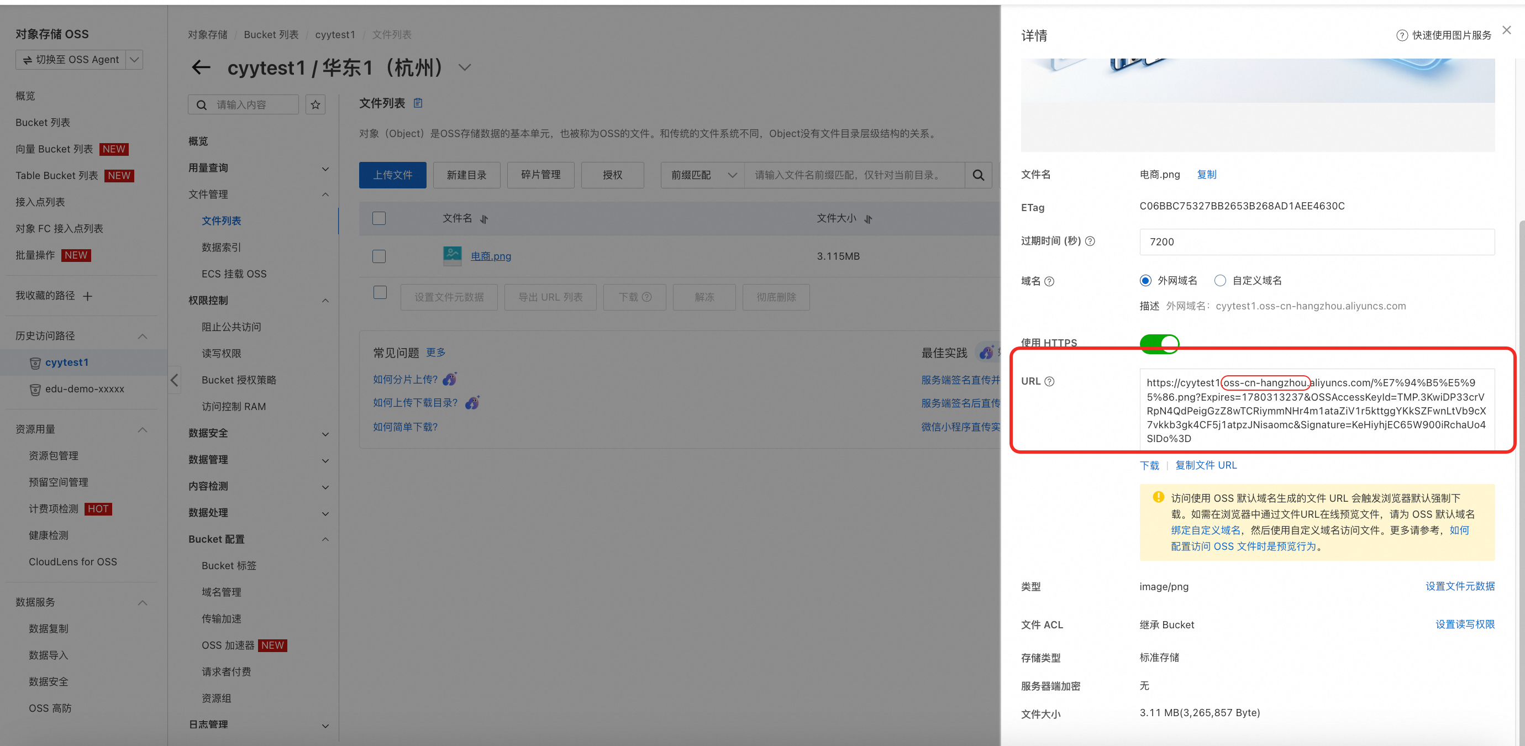Click the search magnifier button for file prefix
The height and width of the screenshot is (746, 1525).
point(979,175)
